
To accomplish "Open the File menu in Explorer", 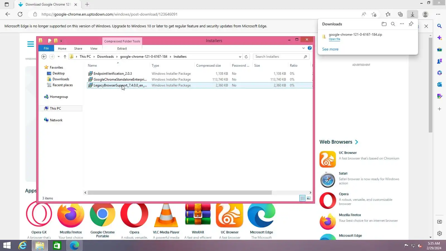I will pyautogui.click(x=46, y=48).
